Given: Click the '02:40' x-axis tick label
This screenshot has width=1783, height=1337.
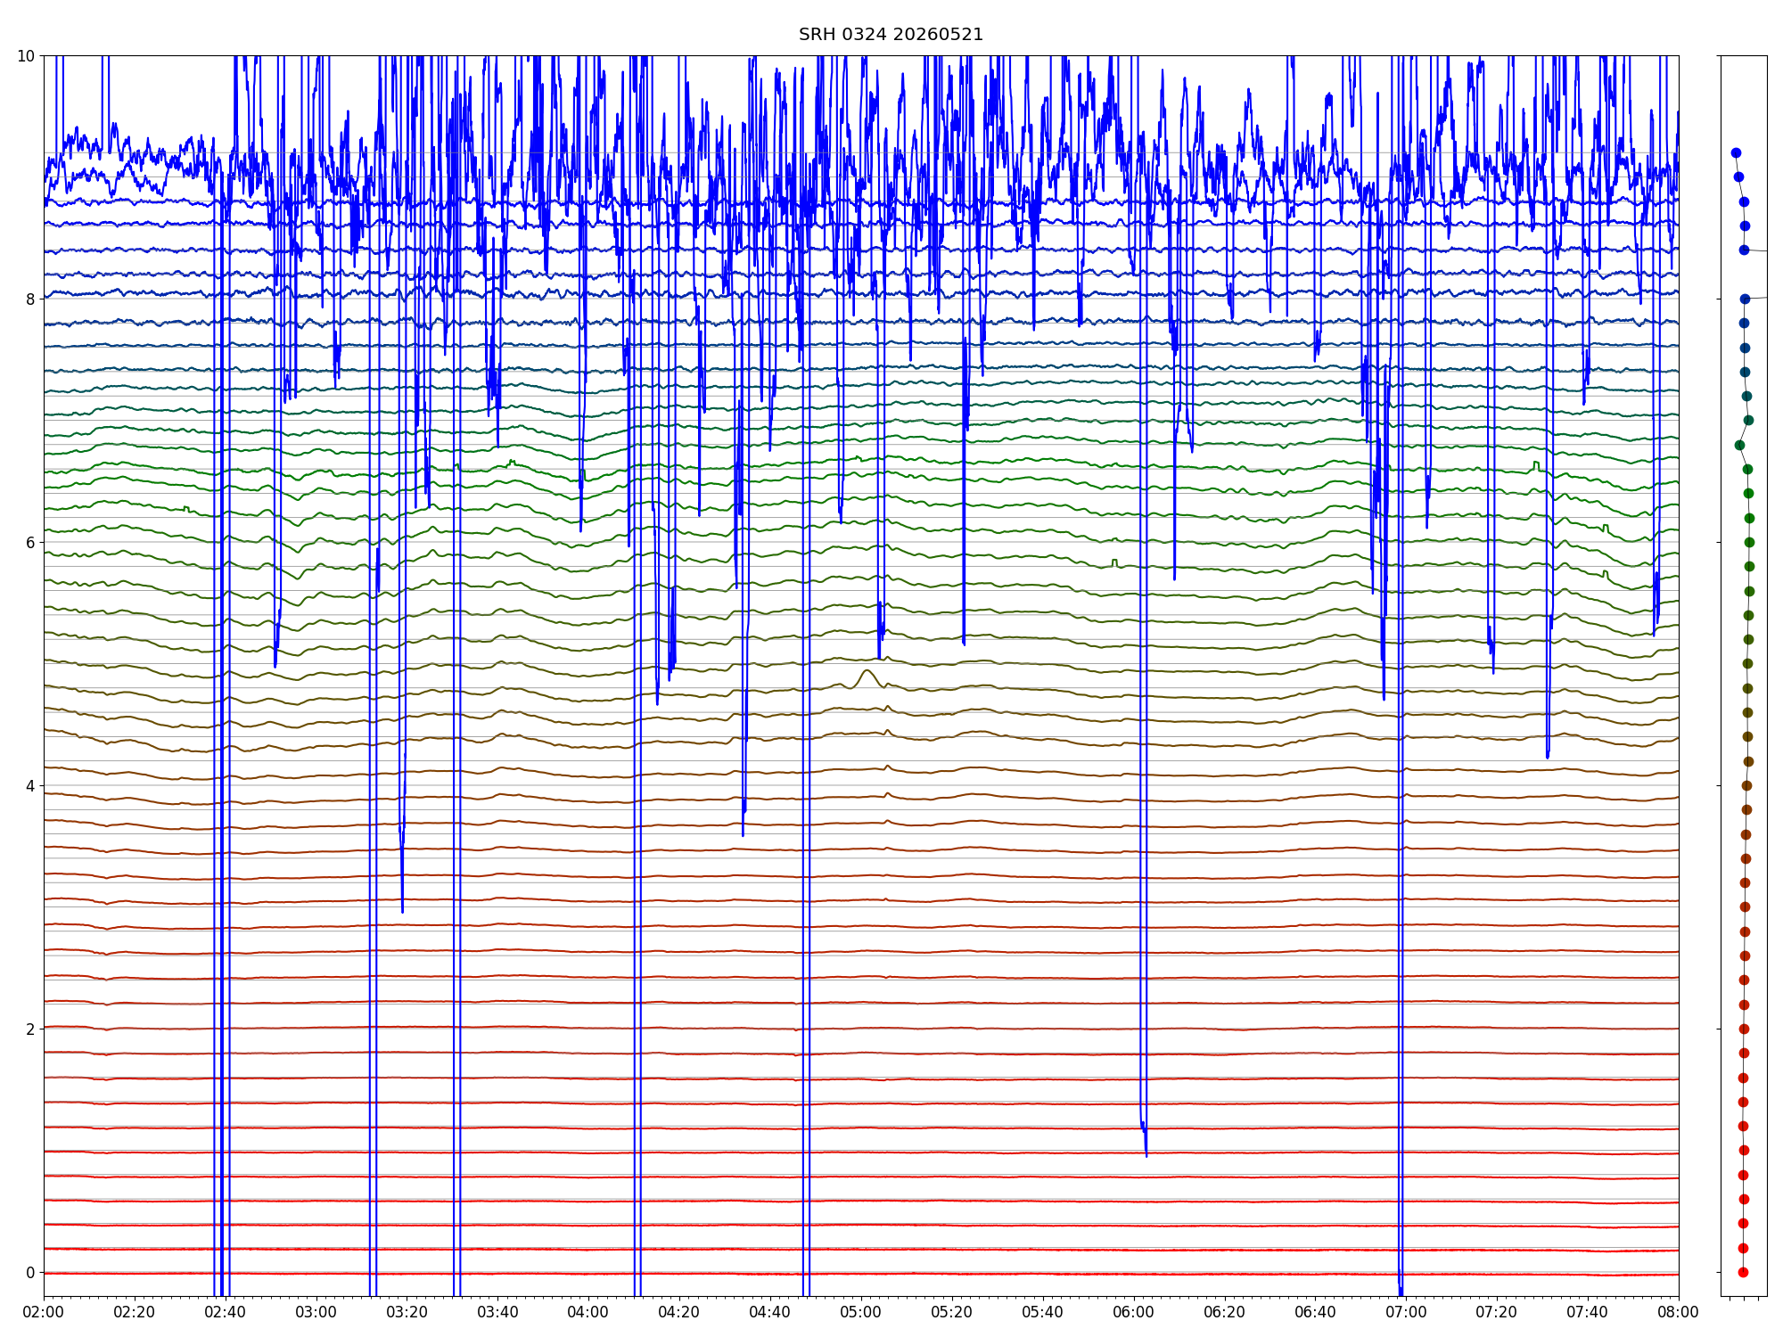Looking at the screenshot, I should [226, 1312].
